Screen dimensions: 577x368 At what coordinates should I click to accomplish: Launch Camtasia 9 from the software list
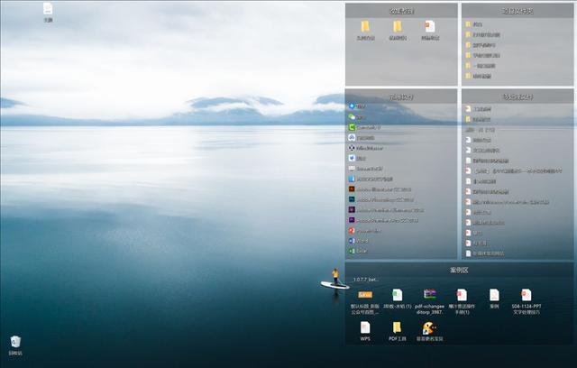pyautogui.click(x=353, y=127)
